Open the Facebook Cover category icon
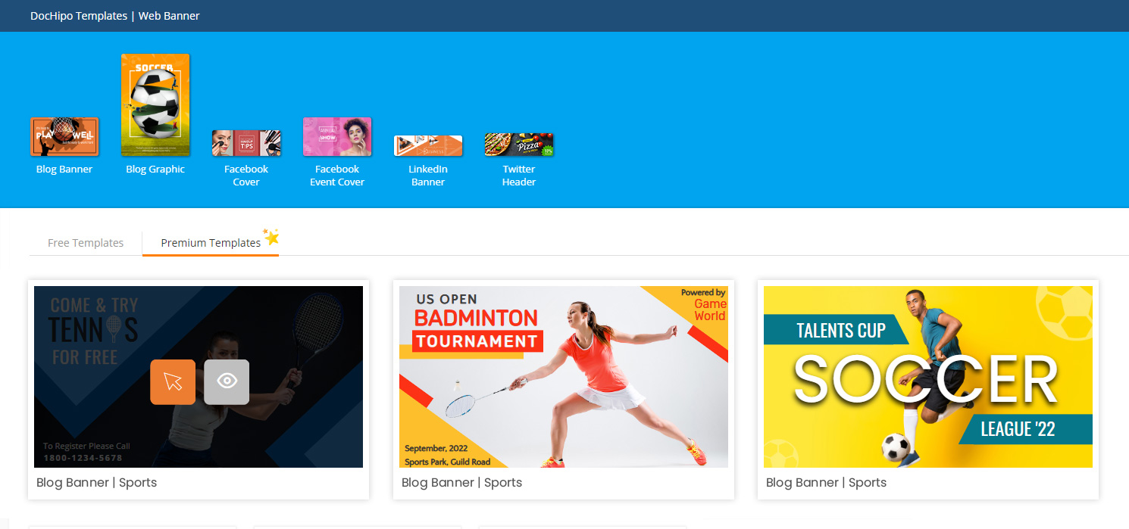 tap(246, 142)
